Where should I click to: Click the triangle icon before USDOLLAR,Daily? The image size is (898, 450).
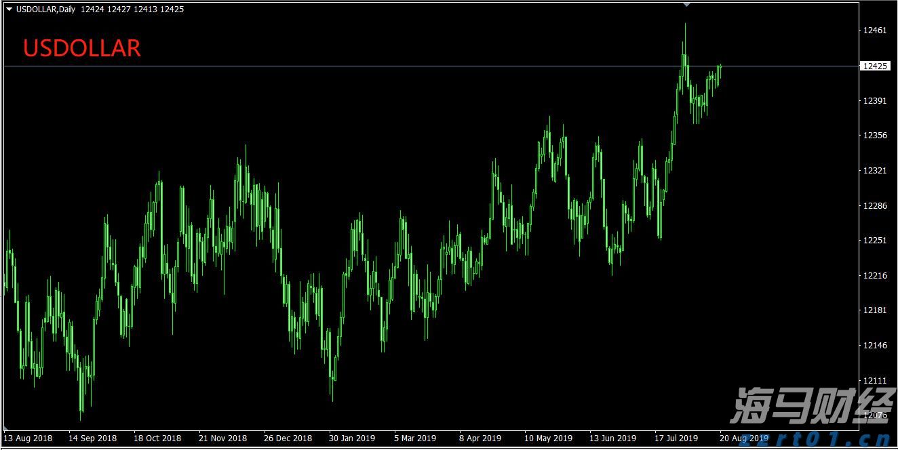9,9
